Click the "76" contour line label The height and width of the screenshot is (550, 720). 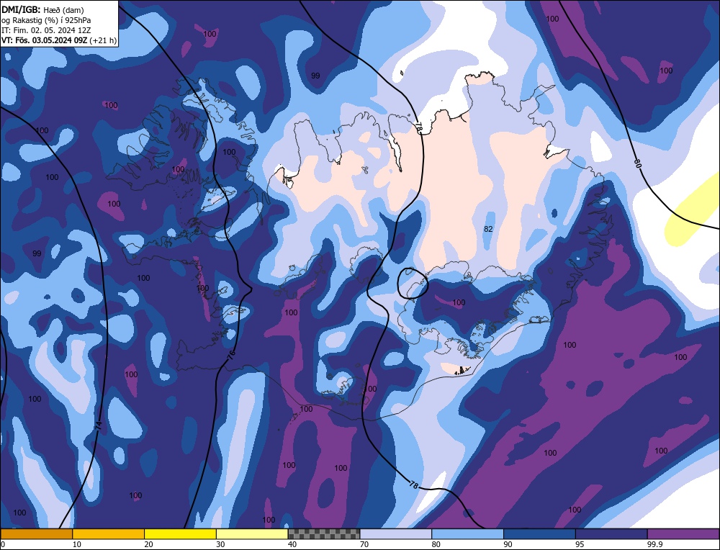pyautogui.click(x=231, y=354)
